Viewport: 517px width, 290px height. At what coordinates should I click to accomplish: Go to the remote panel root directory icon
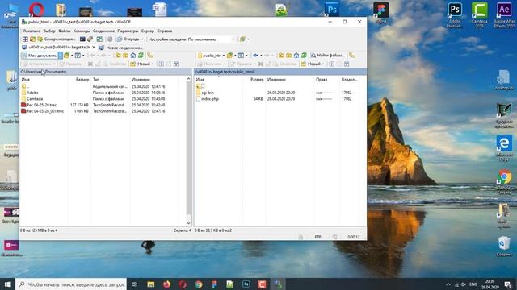[x=289, y=56]
